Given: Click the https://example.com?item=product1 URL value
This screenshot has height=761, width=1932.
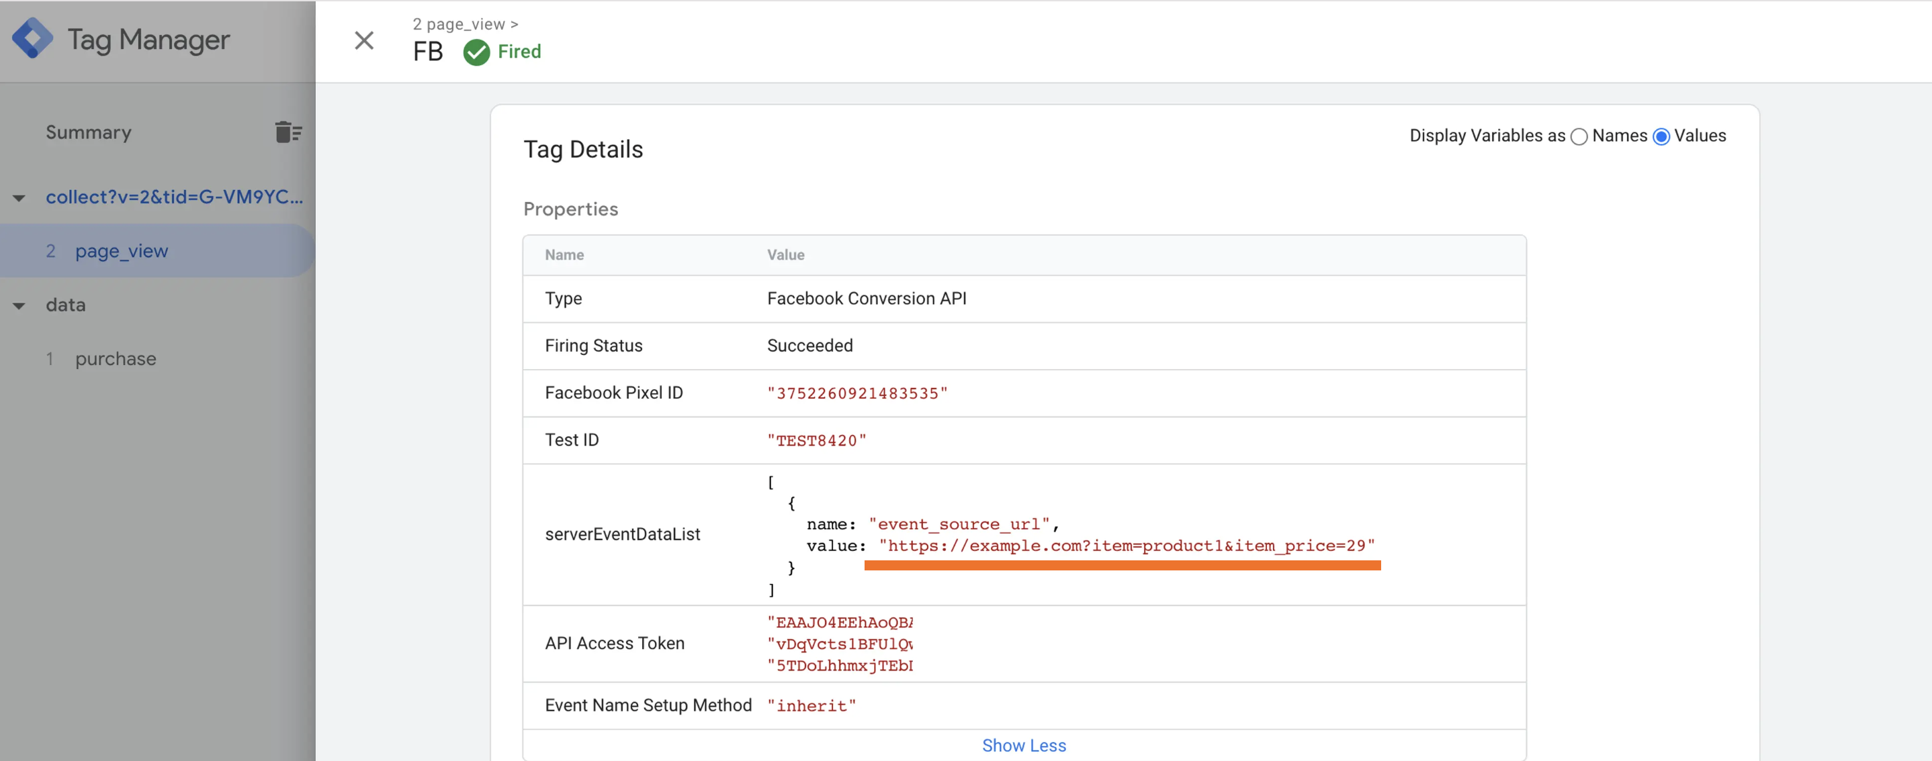Looking at the screenshot, I should (x=1127, y=546).
